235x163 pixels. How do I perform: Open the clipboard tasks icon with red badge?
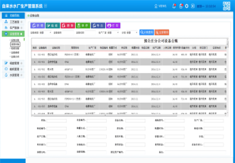point(181,6)
